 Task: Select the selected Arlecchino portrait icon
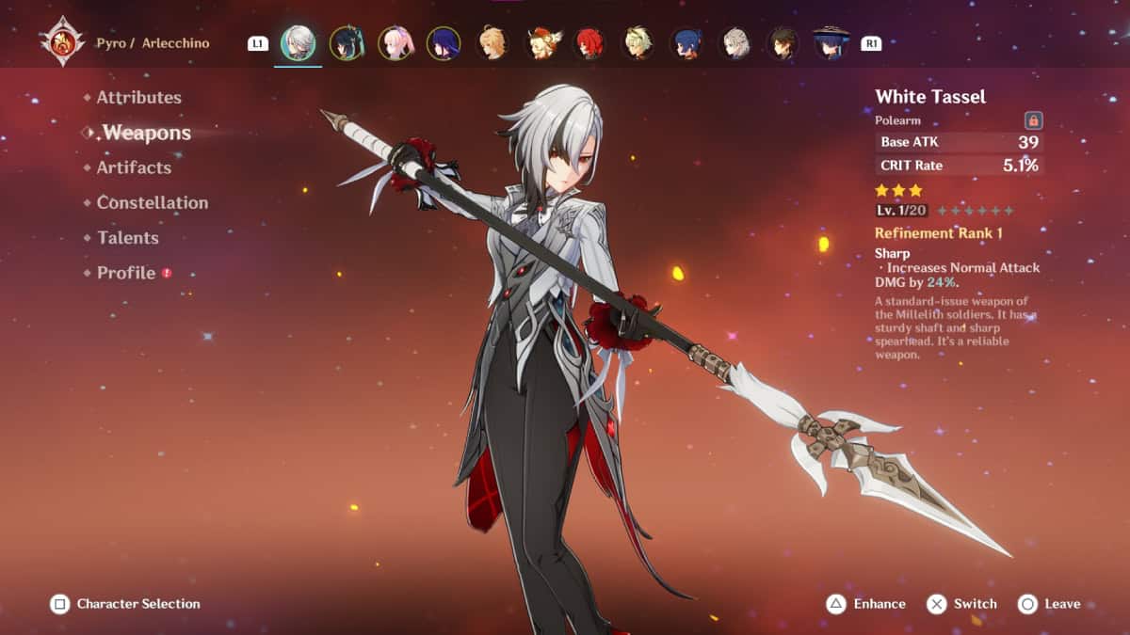coord(299,43)
